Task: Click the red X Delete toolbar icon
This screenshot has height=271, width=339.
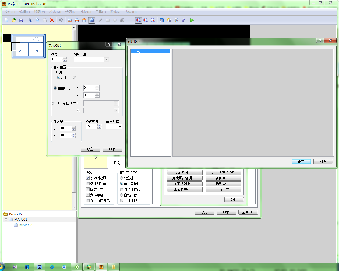Action: tap(52, 20)
